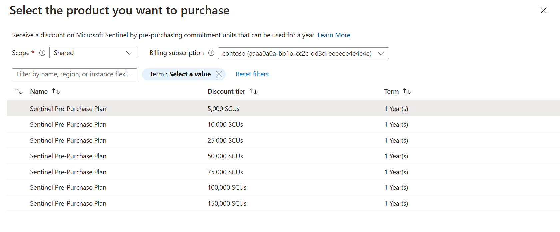Screen dimensions: 560x232
Task: Click 1 Year(s) in the 150,000 SCUs row
Action: pos(396,203)
